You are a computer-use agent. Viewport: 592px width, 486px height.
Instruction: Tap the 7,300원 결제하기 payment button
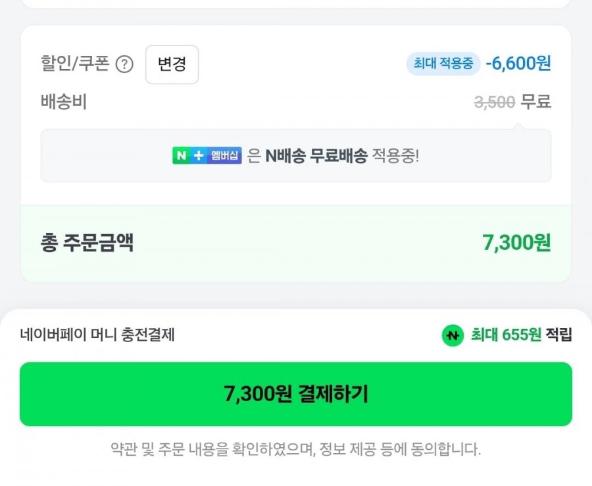coord(296,394)
